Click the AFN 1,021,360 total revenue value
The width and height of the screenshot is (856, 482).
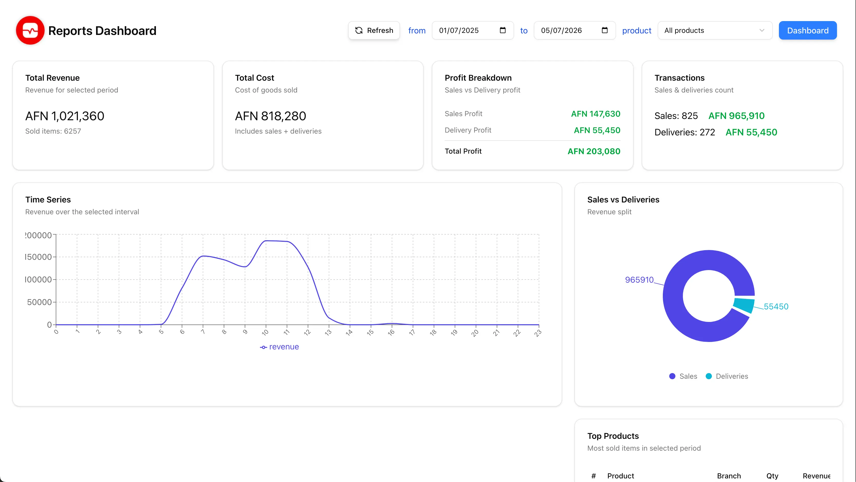(65, 116)
